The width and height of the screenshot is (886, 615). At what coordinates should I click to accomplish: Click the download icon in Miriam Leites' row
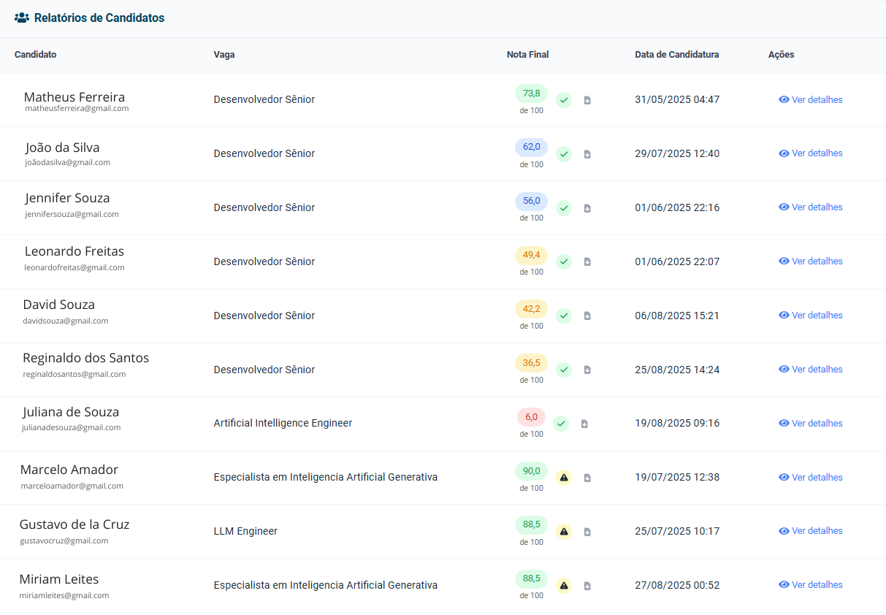coord(587,586)
